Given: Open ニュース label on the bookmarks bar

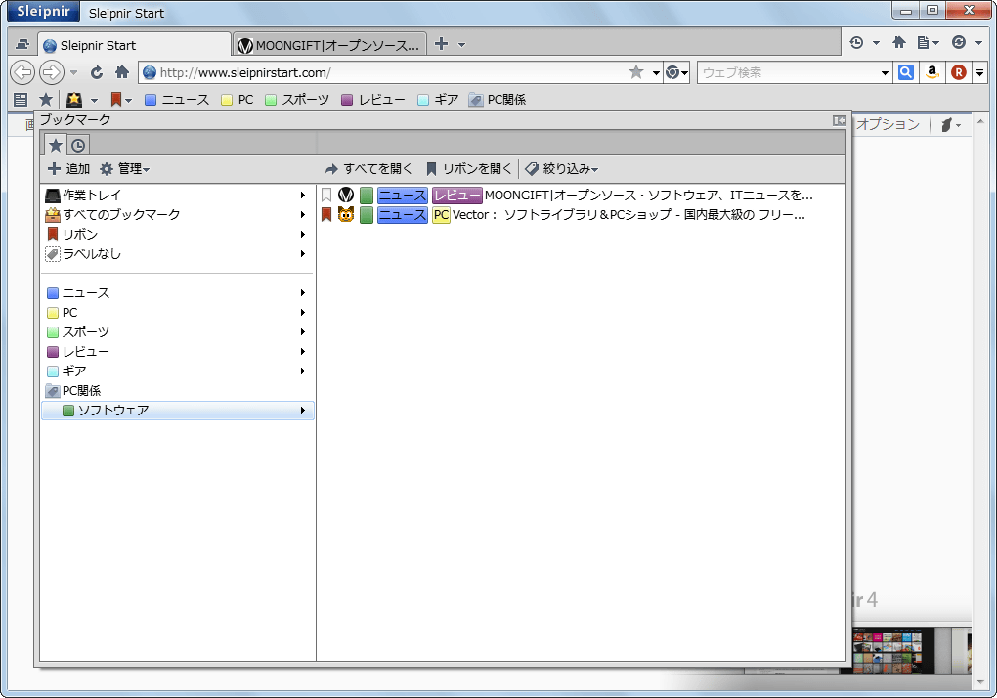Looking at the screenshot, I should [x=177, y=99].
